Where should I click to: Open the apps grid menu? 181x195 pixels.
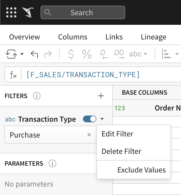coord(11,12)
